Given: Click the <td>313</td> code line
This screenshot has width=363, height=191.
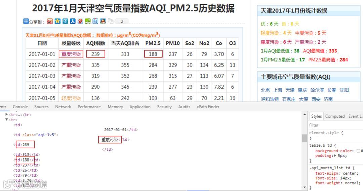Looking at the screenshot, I should coord(27,154).
